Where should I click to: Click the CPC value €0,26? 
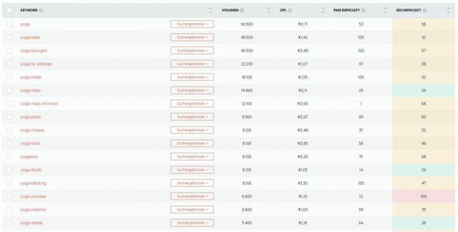(x=302, y=157)
